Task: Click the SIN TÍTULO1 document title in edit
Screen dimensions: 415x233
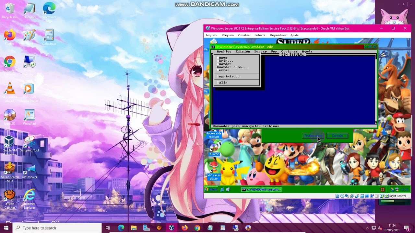Action: point(292,55)
